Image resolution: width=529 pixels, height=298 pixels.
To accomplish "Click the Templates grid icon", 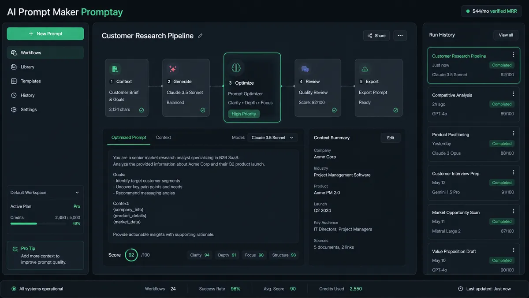I will (x=14, y=81).
